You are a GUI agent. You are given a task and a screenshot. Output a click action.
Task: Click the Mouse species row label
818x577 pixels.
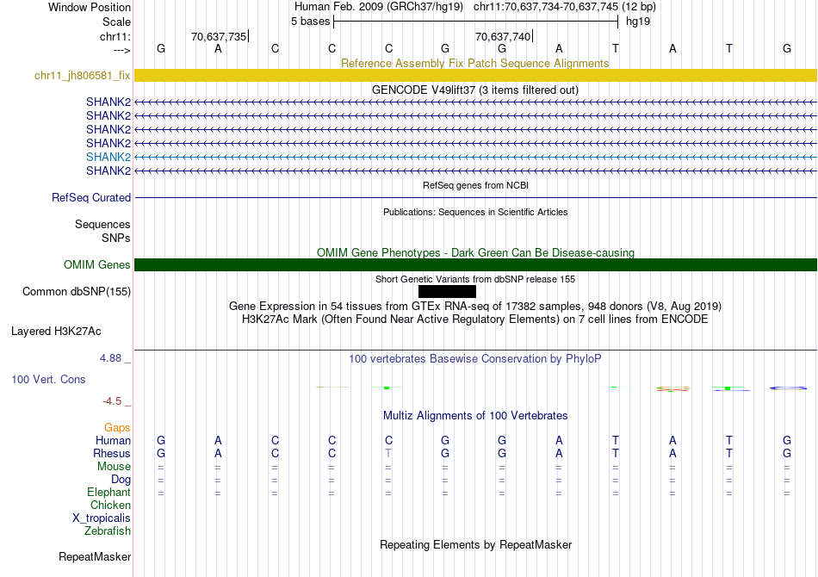tap(114, 467)
